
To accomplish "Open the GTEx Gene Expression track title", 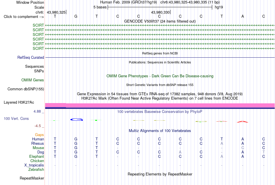I will 160,94.
